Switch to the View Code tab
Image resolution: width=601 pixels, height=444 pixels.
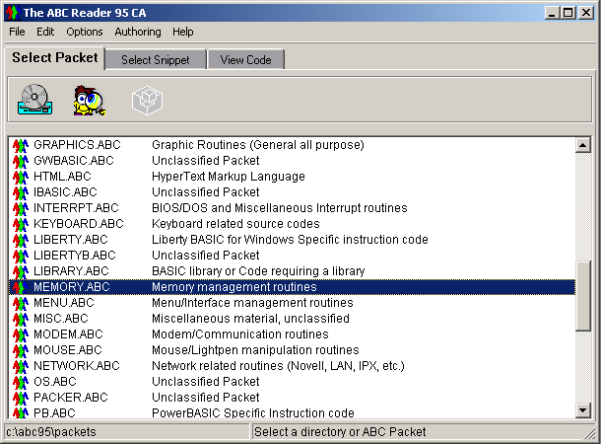tap(245, 60)
